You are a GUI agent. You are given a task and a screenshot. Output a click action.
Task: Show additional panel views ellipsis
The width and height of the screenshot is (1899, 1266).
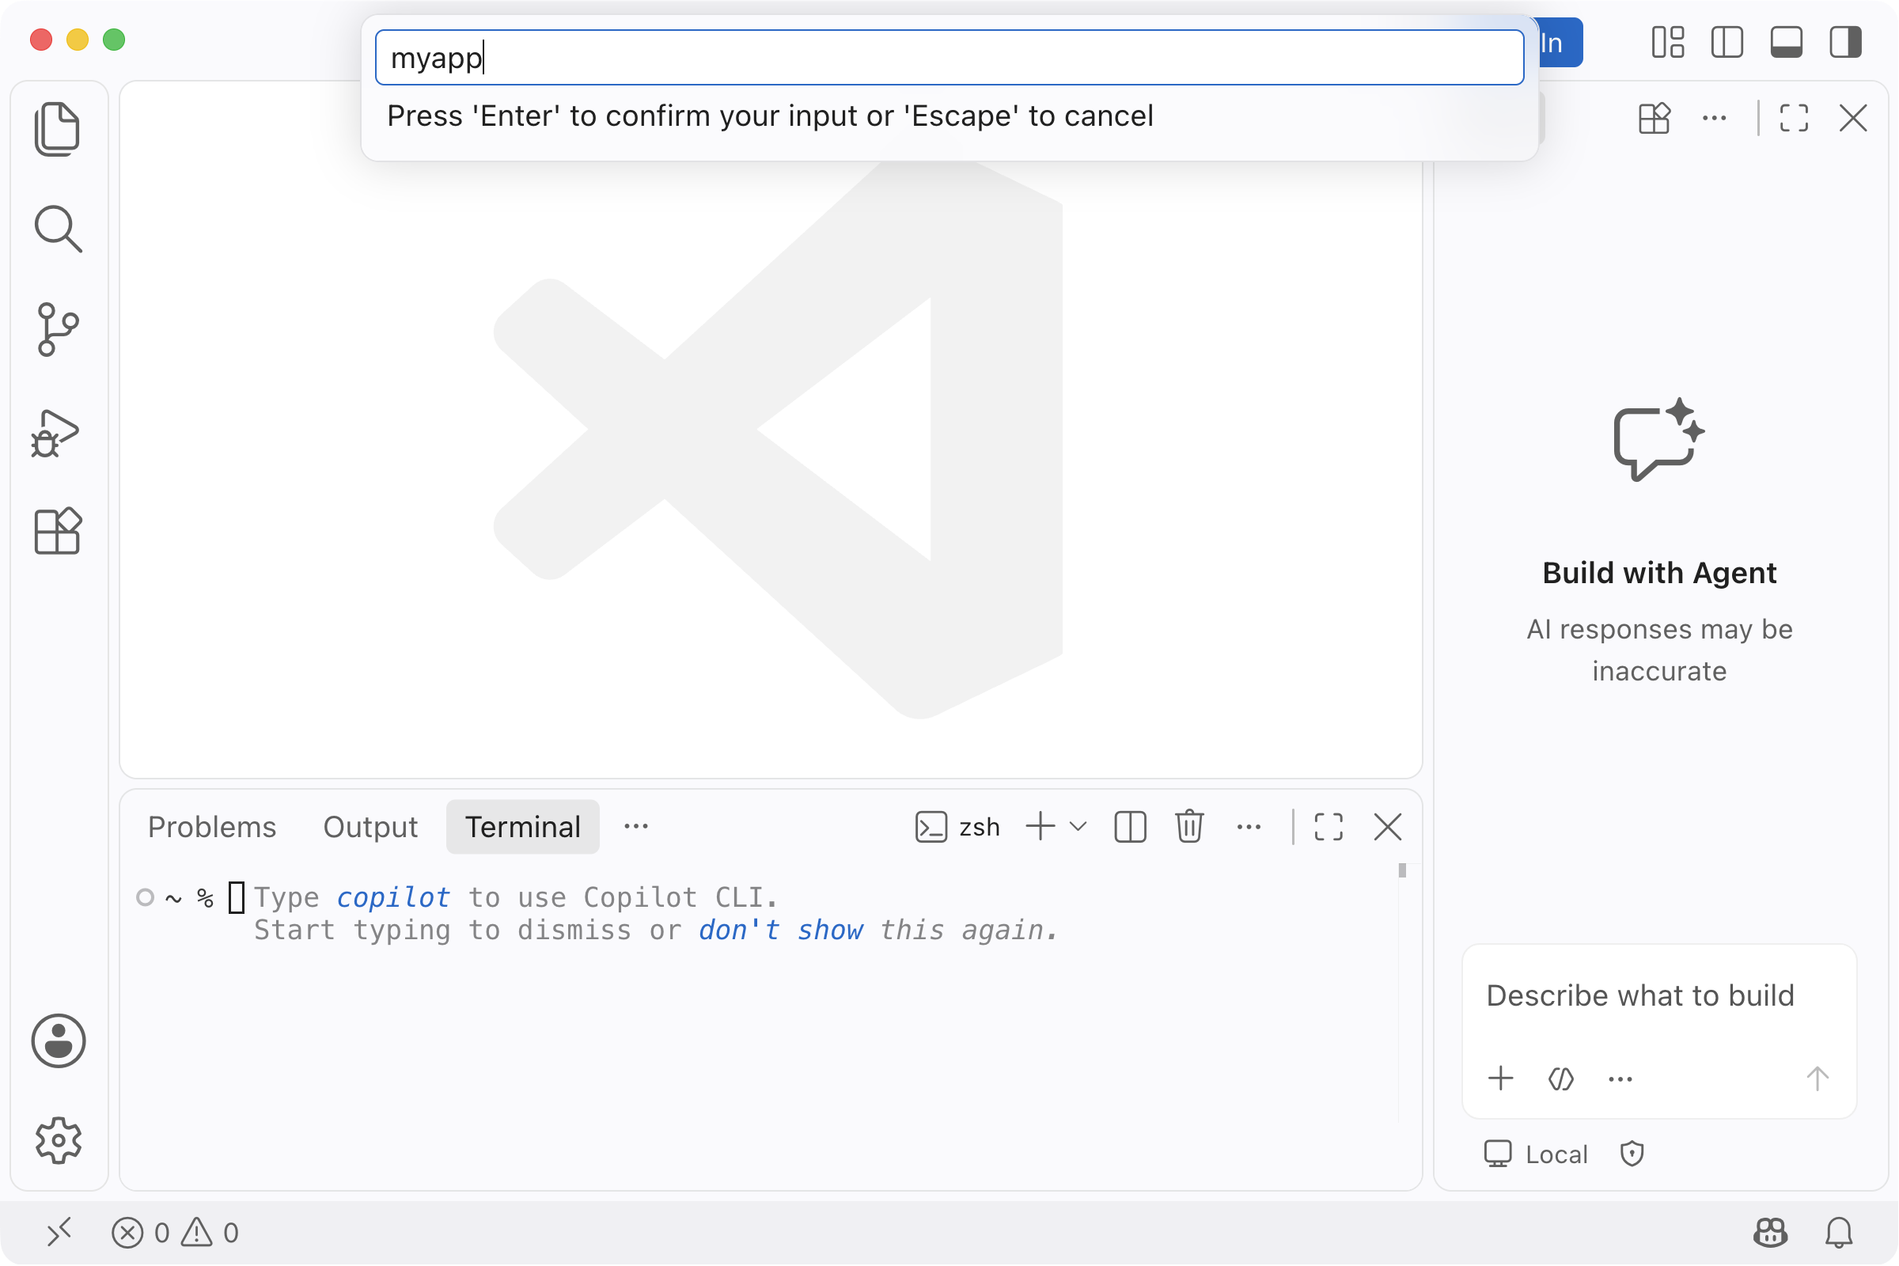636,826
